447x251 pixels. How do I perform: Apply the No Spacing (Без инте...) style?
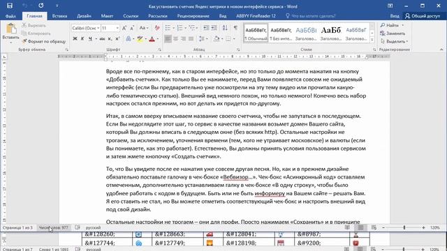point(281,33)
